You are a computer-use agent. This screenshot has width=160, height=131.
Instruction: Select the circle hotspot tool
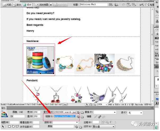[13, 126]
